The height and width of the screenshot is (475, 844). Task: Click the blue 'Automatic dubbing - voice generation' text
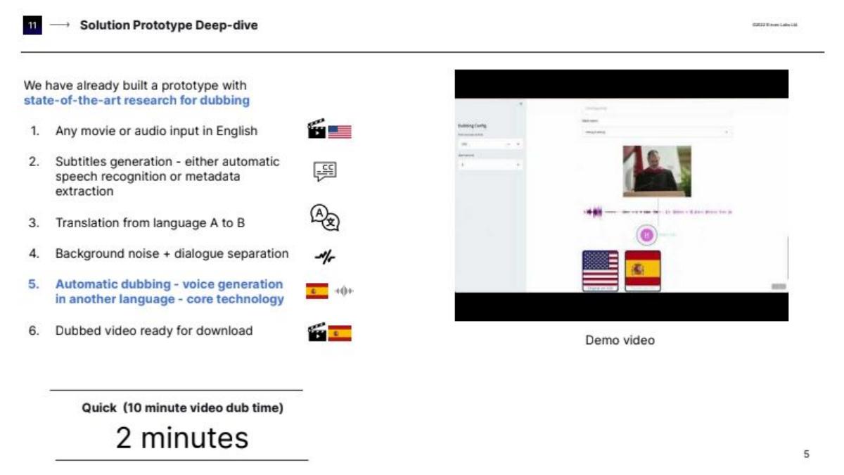pyautogui.click(x=170, y=292)
